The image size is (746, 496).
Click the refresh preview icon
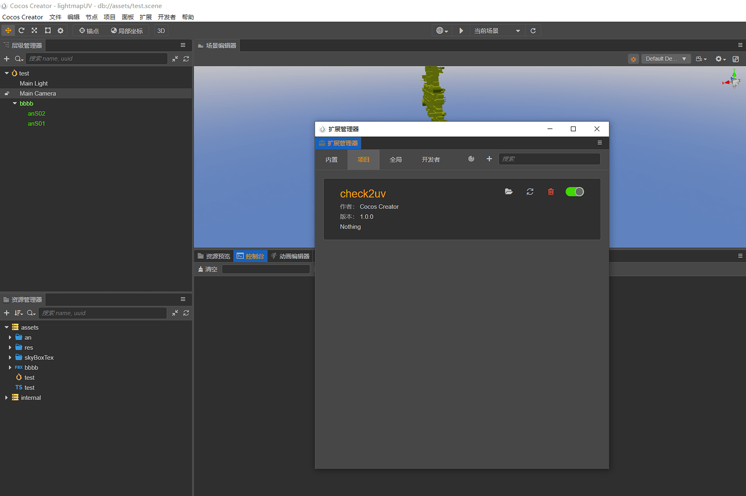coord(533,31)
